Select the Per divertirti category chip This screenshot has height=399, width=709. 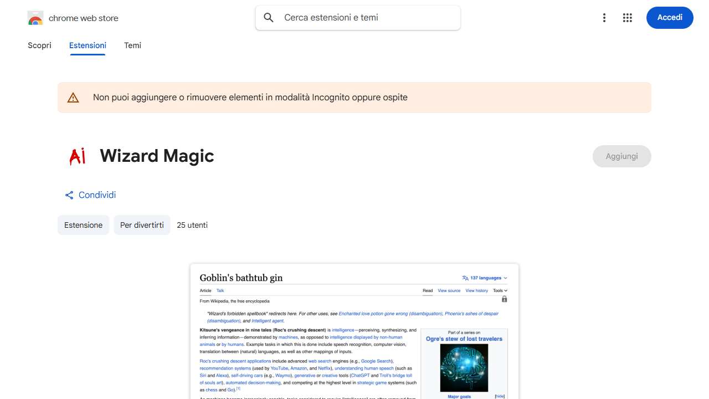coord(142,225)
